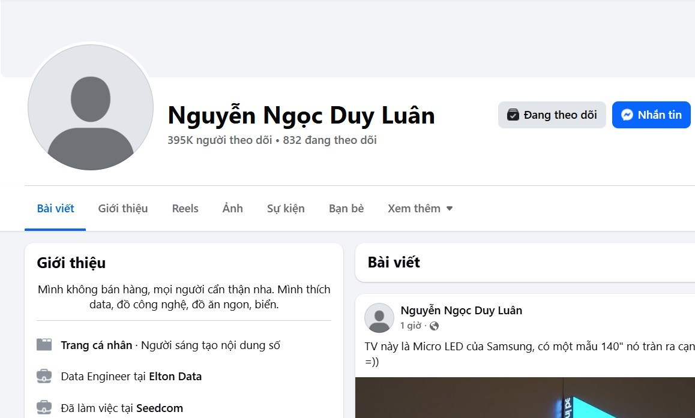This screenshot has width=695, height=418.
Task: Open the Reels tab
Action: click(x=185, y=208)
